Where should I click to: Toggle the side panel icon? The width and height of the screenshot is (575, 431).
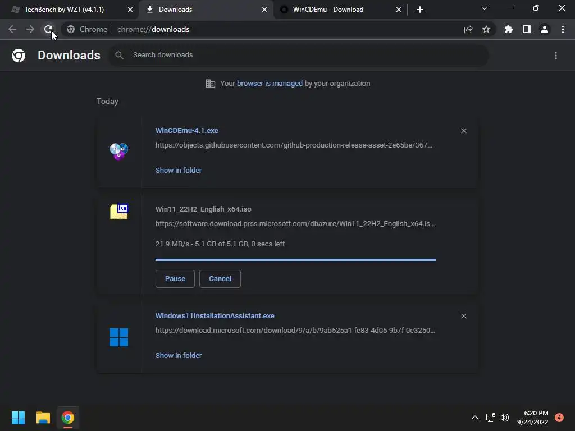527,29
